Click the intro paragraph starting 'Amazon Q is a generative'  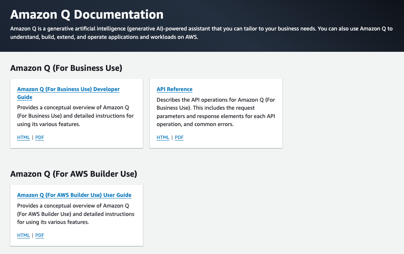[201, 33]
